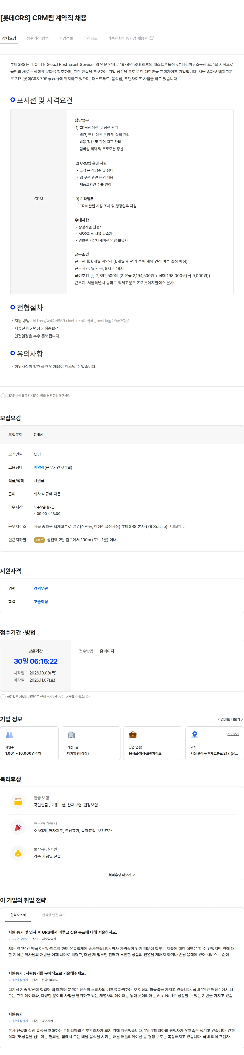
Task: Click the 2022년 상반기 period label
Action: [x=18, y=939]
